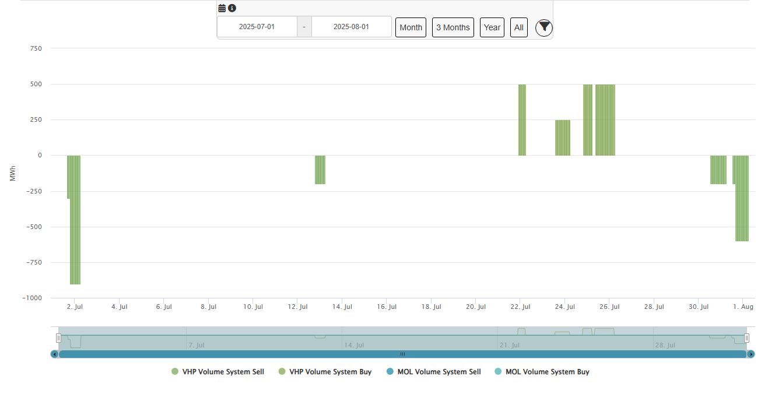The image size is (761, 401).
Task: Hide the VHP Volume System Buy series
Action: 325,372
